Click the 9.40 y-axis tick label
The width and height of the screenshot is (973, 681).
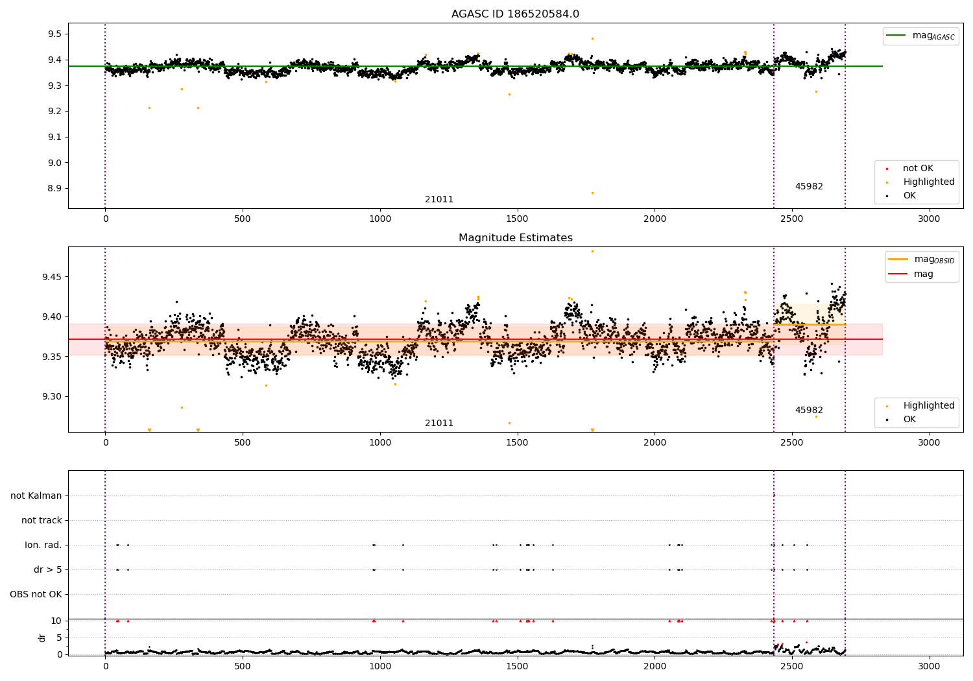(x=52, y=317)
